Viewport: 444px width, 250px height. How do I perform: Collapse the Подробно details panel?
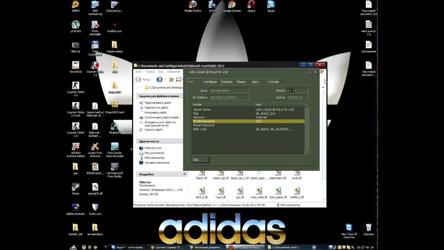coord(184,174)
